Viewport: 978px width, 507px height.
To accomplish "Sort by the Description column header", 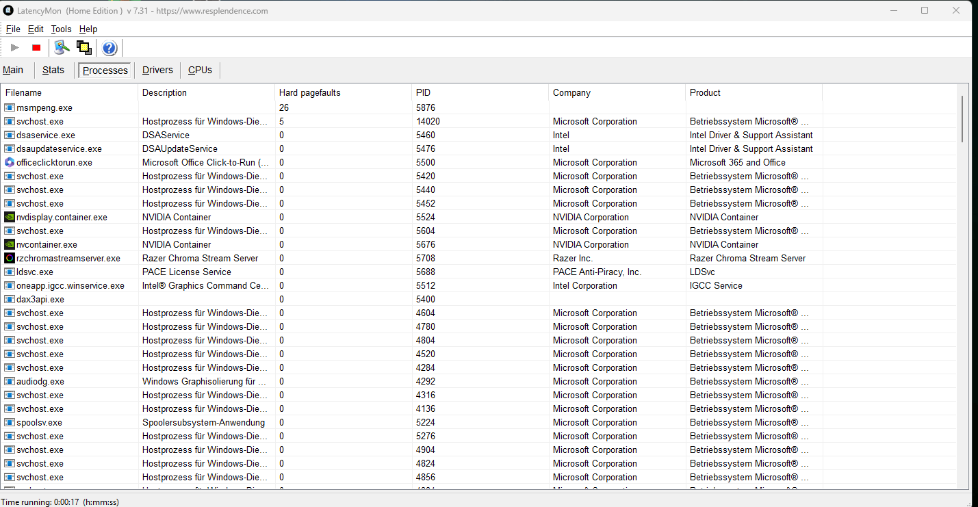I will point(207,92).
